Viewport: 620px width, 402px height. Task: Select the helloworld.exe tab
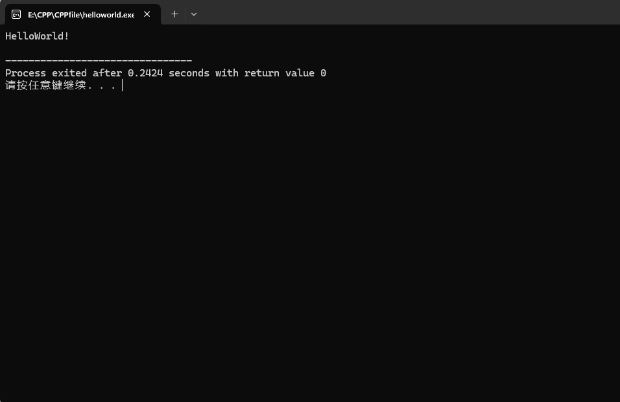80,14
